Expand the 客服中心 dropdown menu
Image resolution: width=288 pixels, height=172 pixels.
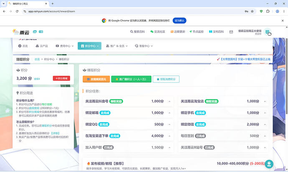[144, 46]
